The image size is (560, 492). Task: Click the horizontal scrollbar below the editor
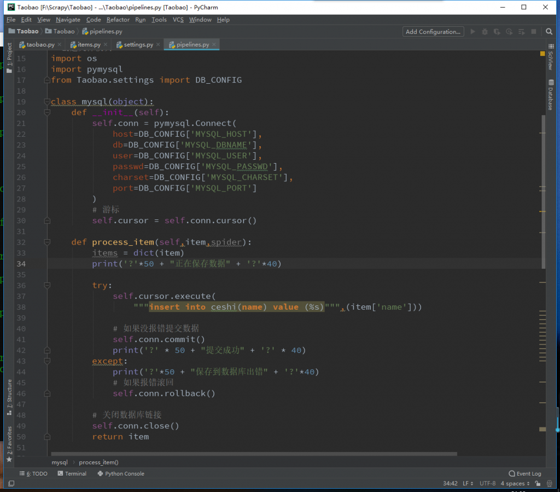point(254,454)
